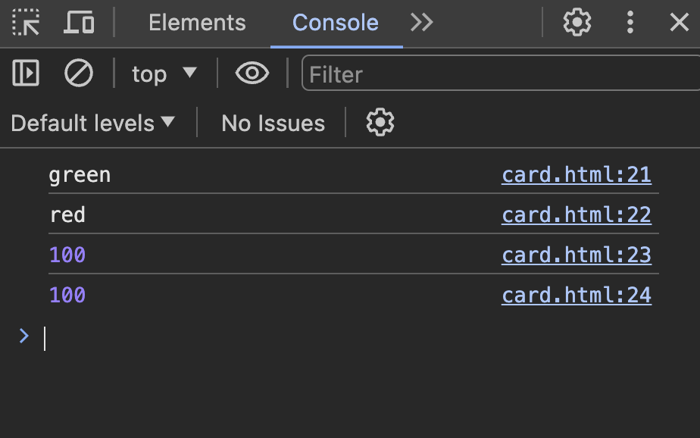Screen dimensions: 700x438
Task: Clear the console messages
Action: pyautogui.click(x=78, y=74)
